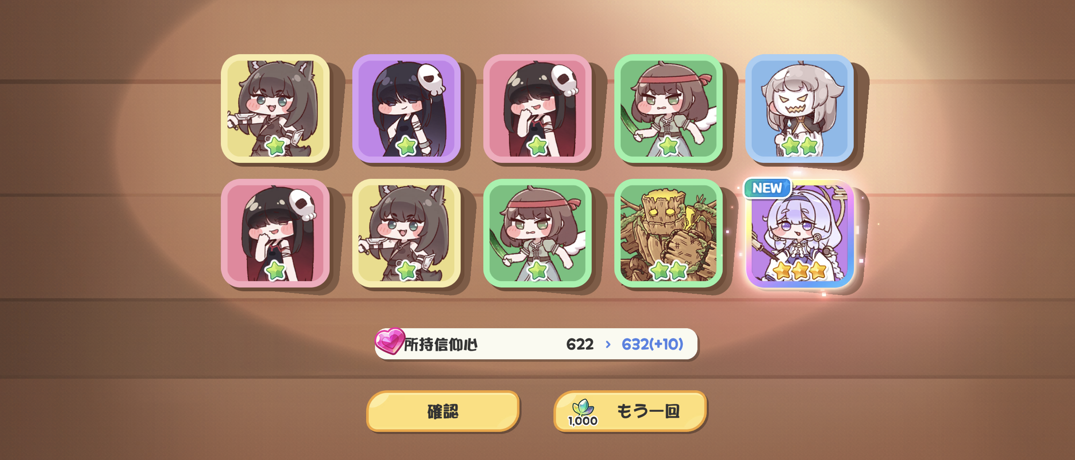Tap the crystal gem 1,000 cost icon
The image size is (1075, 460).
pos(583,412)
